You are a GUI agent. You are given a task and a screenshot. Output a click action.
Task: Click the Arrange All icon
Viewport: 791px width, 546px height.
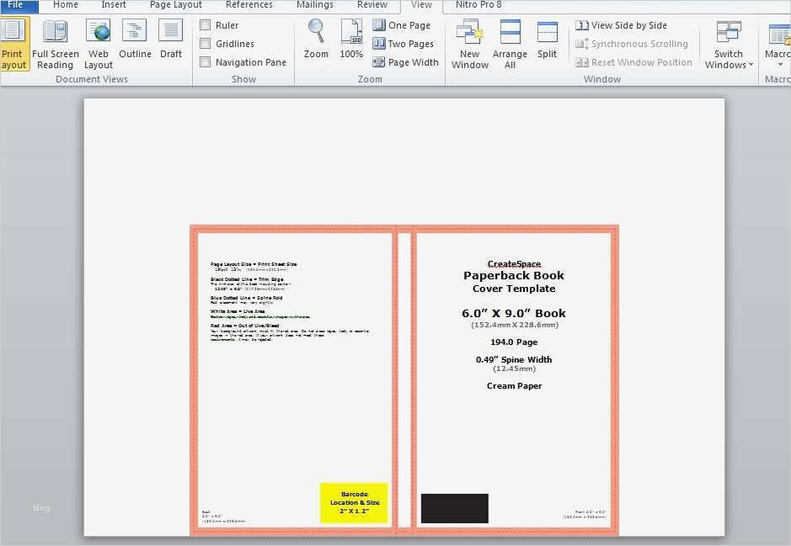pyautogui.click(x=510, y=45)
